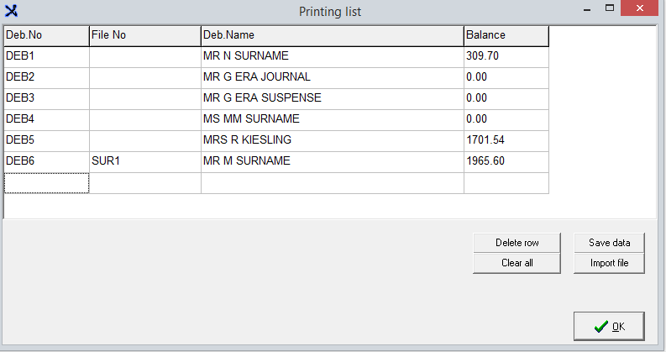666x352 pixels.
Task: Click the app icon in title bar
Action: click(x=12, y=11)
